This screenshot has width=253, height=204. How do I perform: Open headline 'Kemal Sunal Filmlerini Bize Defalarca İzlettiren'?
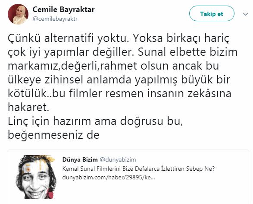pos(124,169)
